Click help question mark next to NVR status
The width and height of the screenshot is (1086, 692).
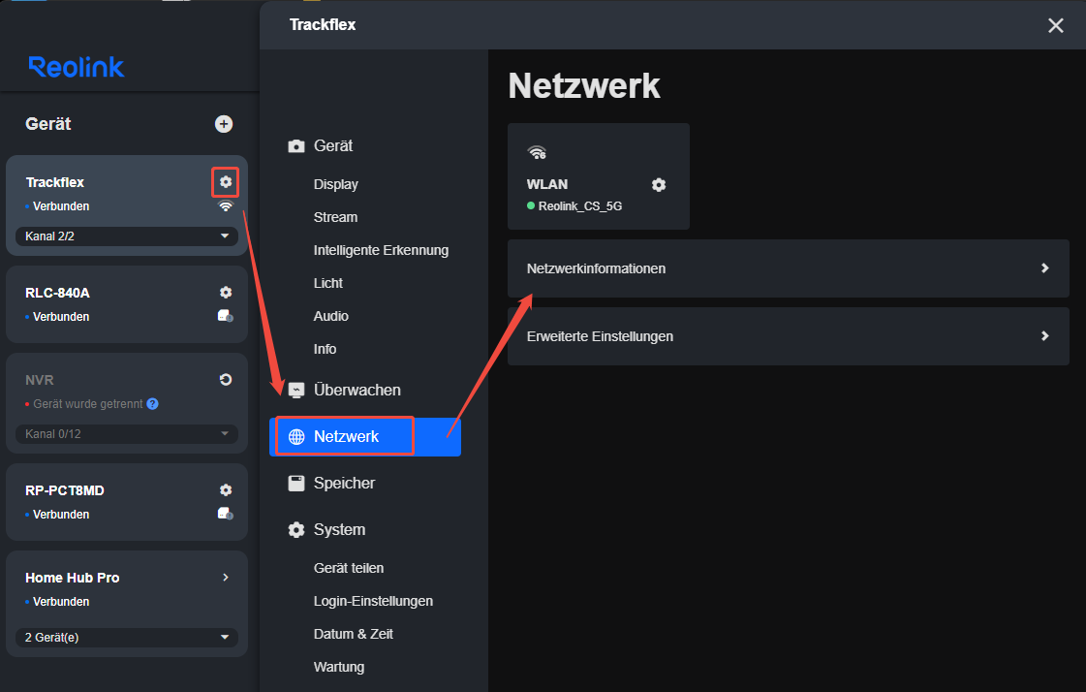152,404
